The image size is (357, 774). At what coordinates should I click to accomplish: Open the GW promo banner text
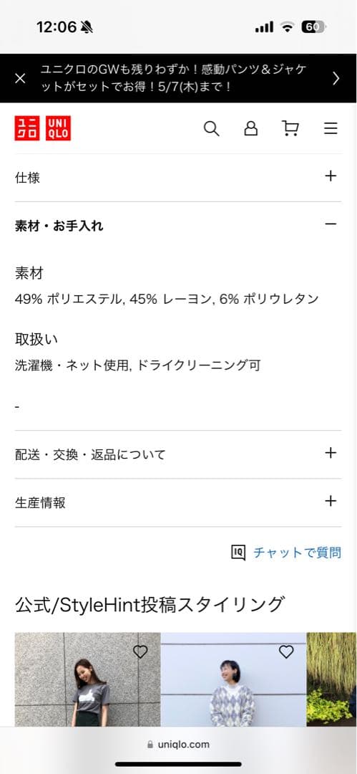point(173,78)
